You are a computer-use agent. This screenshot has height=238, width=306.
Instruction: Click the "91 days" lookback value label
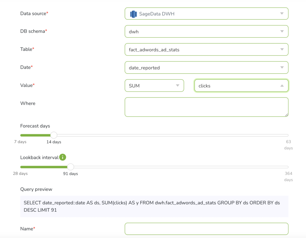71,174
